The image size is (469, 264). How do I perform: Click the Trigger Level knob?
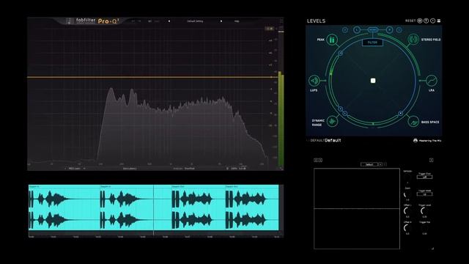click(x=424, y=211)
